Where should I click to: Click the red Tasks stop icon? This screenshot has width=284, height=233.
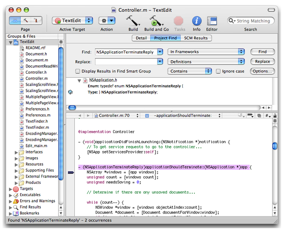179,21
